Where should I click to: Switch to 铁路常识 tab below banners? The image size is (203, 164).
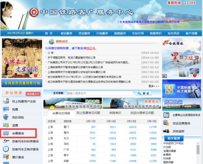[115, 113]
